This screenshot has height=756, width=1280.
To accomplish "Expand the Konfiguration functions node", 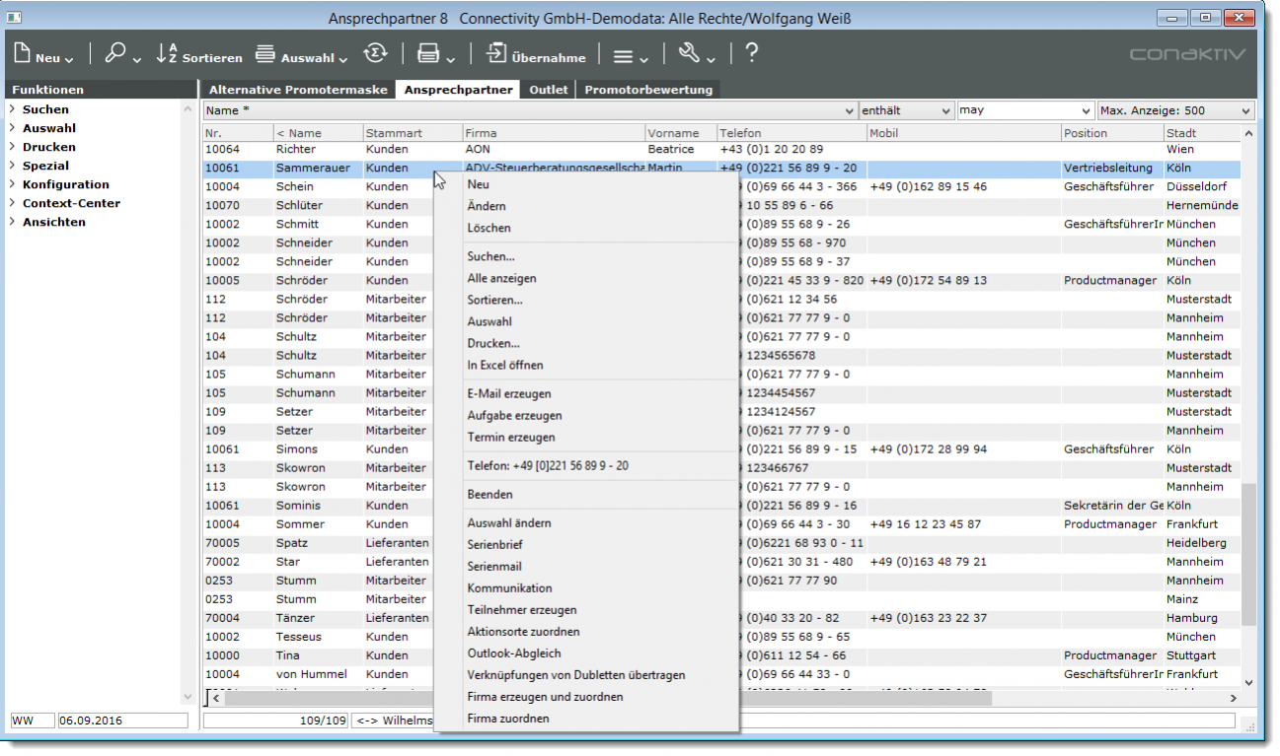I will click(13, 184).
